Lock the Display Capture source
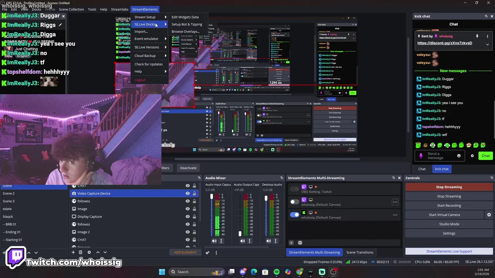495x278 pixels. [194, 217]
